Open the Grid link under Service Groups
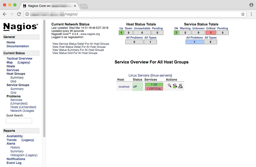 coord(13,92)
